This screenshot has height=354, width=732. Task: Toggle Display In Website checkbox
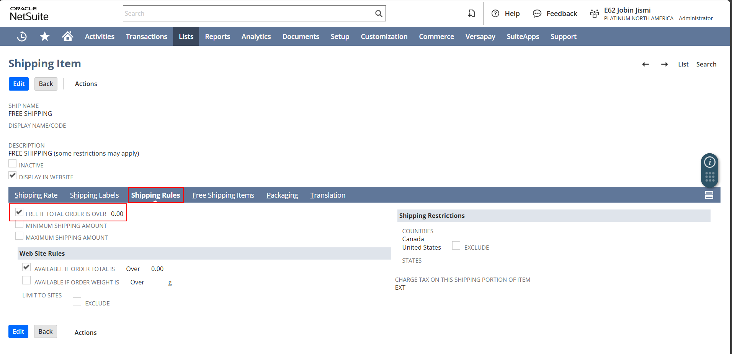(x=13, y=176)
